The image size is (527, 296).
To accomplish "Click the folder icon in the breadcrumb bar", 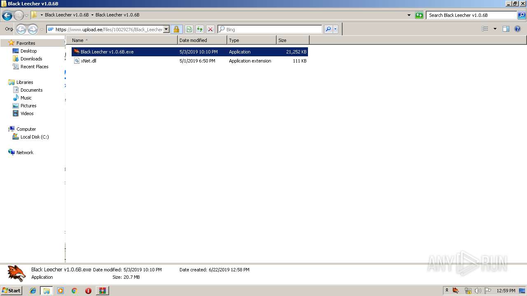I will coord(34,15).
